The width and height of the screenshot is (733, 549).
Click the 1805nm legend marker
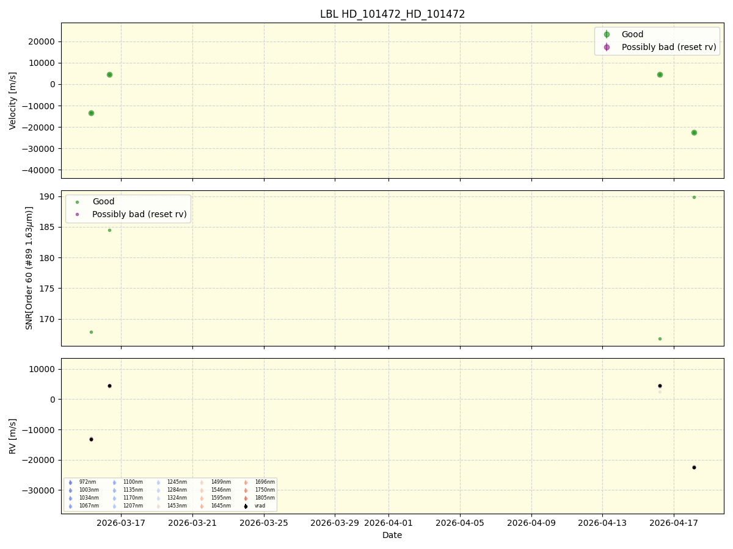246,498
